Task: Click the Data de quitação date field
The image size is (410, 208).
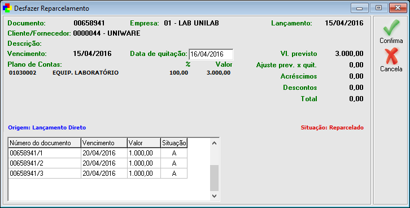Action: tap(211, 54)
